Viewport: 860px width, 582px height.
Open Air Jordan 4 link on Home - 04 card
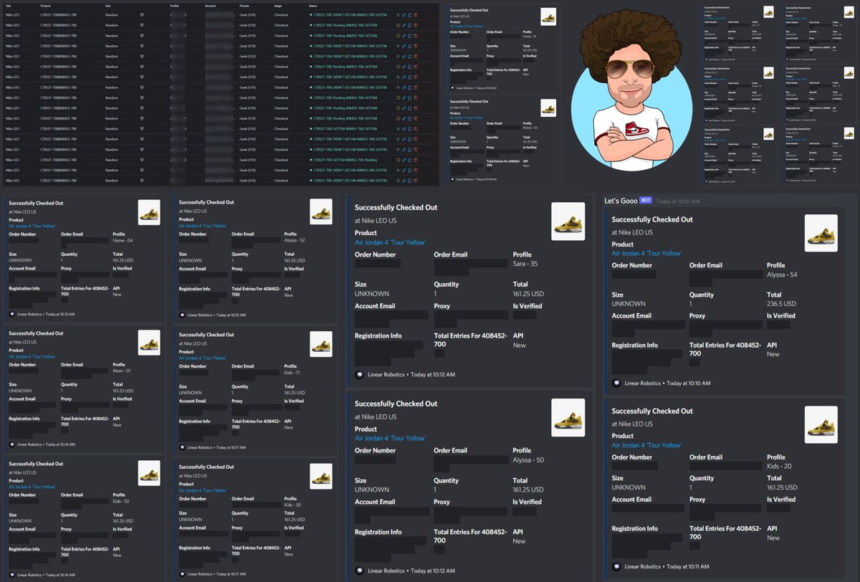tap(32, 226)
